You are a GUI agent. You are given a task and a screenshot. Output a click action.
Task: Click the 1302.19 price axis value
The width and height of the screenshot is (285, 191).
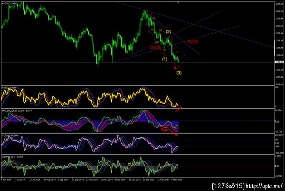click(279, 11)
